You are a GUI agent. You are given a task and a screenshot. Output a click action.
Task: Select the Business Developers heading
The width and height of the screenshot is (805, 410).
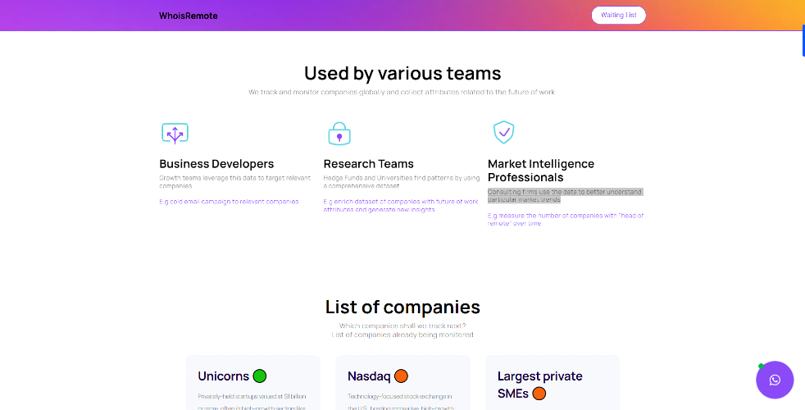coord(216,164)
